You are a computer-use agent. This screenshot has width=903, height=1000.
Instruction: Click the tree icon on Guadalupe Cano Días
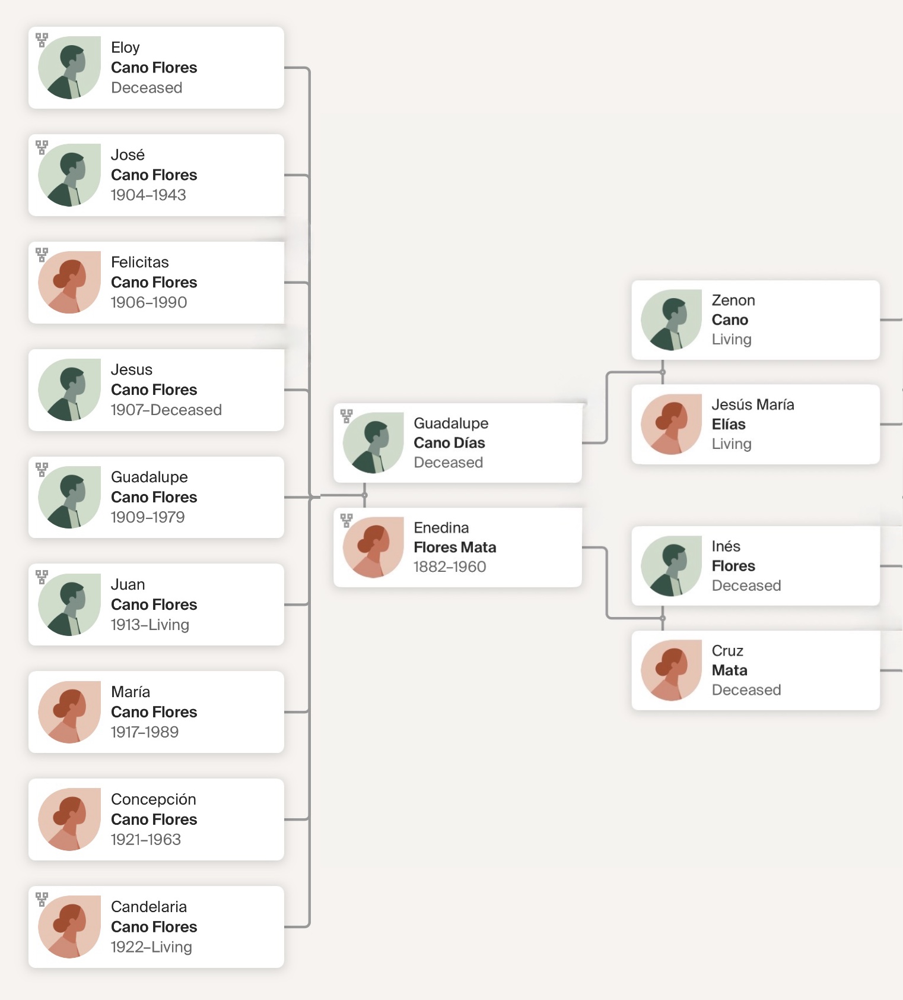[x=346, y=416]
